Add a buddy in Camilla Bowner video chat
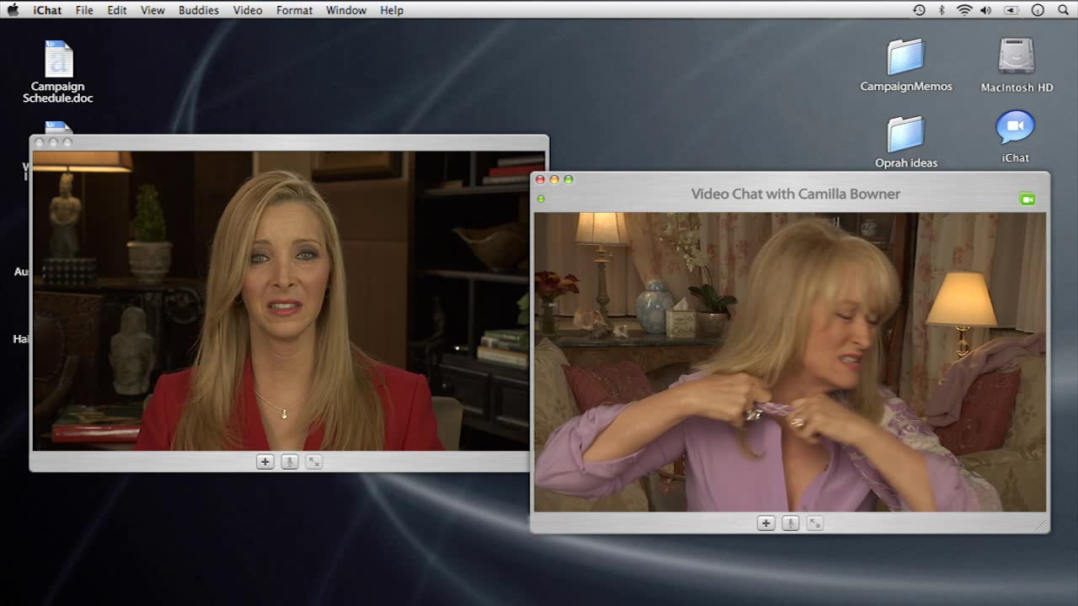This screenshot has height=606, width=1078. click(766, 524)
